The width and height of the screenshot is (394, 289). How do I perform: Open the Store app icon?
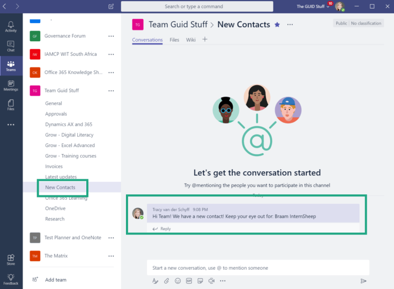coord(11,260)
